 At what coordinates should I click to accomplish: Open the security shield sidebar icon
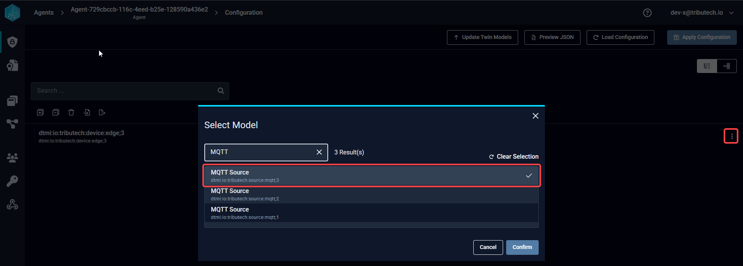(x=12, y=42)
